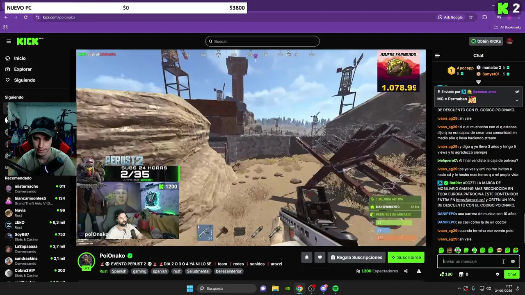Open the browser extensions puzzle icon
The width and height of the screenshot is (525, 295).
click(x=485, y=17)
